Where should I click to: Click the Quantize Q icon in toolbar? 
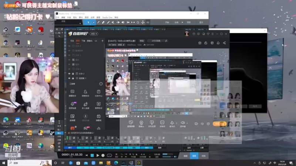138,23
